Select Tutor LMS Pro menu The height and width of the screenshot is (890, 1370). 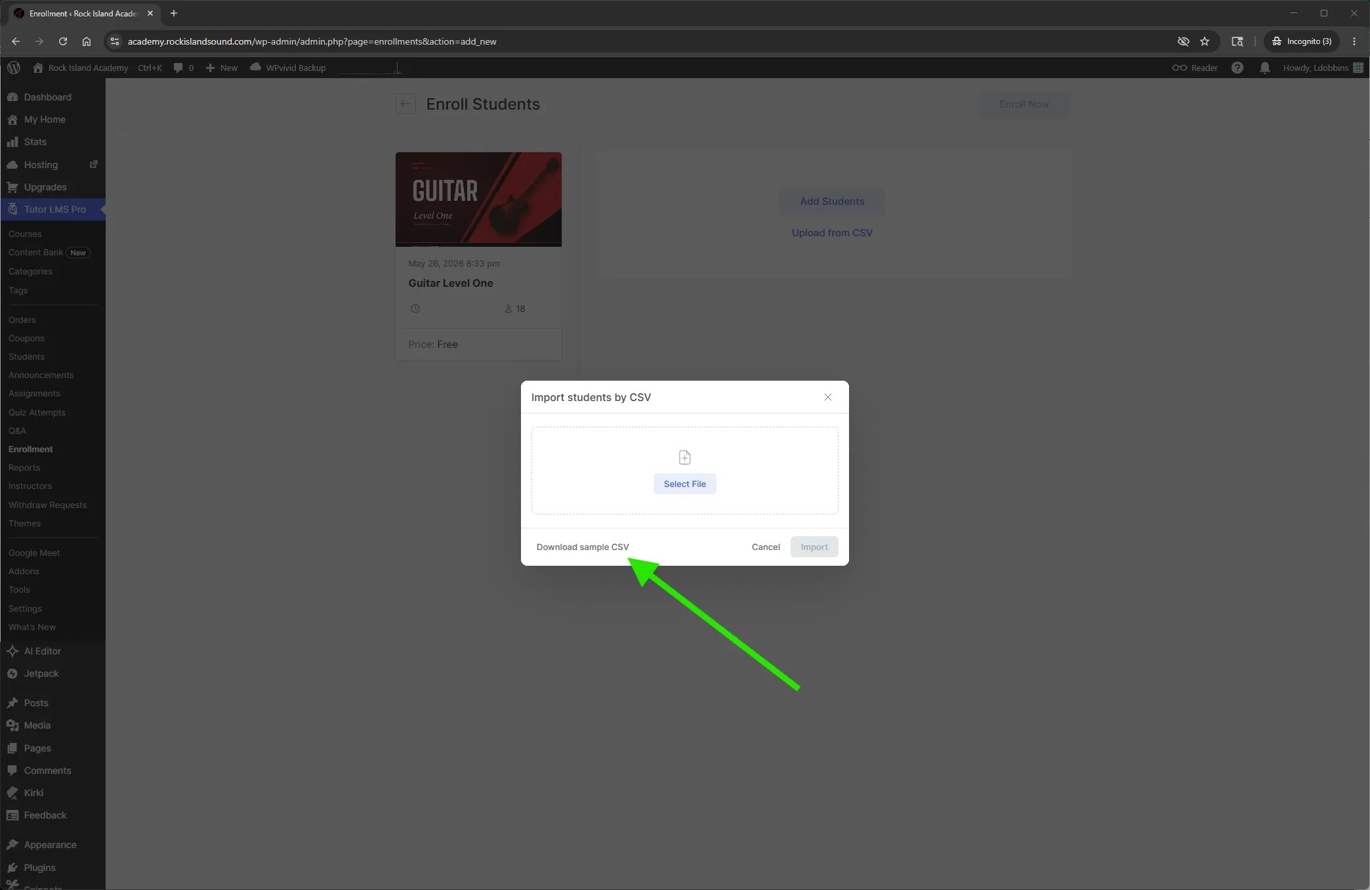point(54,209)
